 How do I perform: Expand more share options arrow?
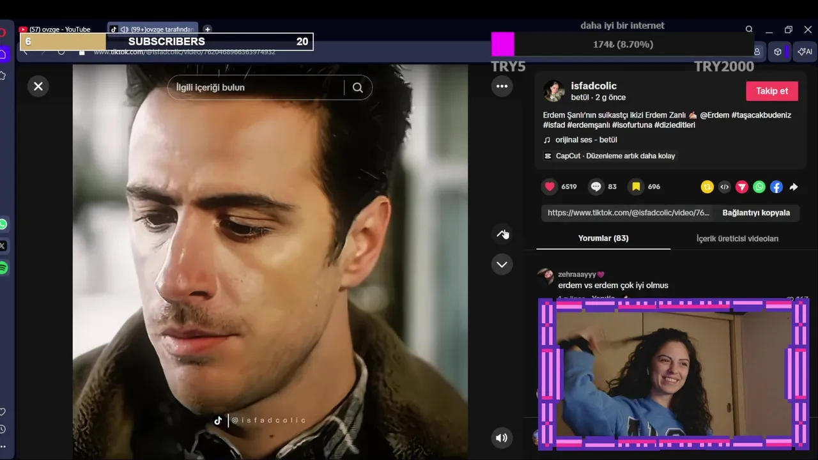794,187
